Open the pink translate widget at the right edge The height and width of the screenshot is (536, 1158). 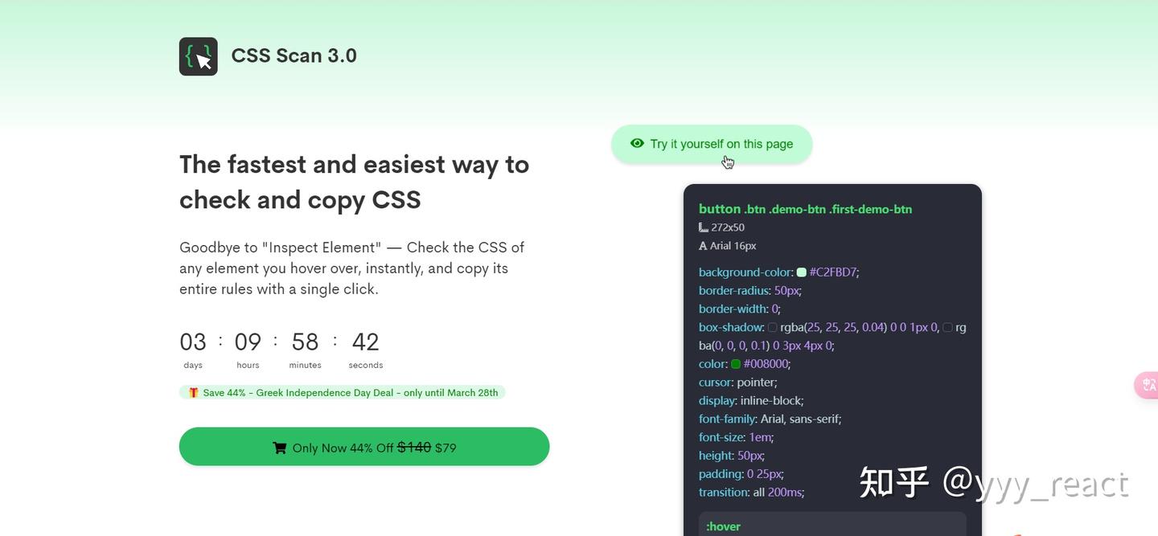(x=1148, y=385)
